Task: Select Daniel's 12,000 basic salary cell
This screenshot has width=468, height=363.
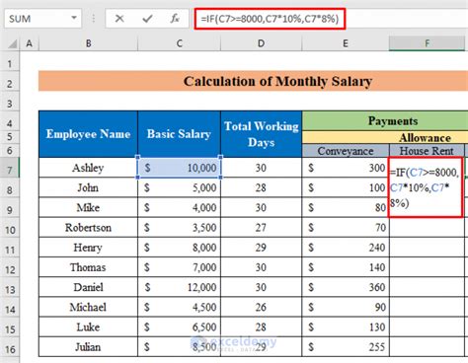Action: pyautogui.click(x=179, y=287)
